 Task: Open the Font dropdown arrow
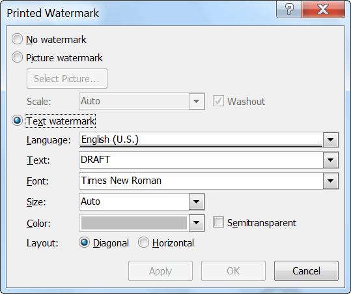(x=331, y=181)
